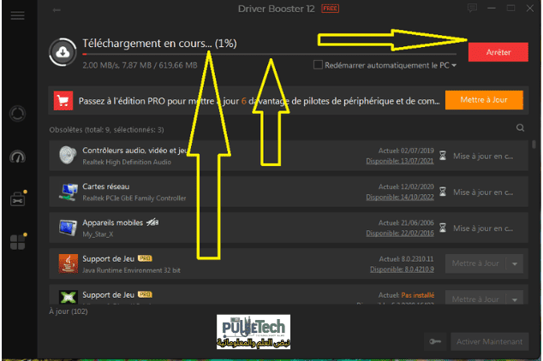
Task: Open the search magnifier icon
Action: (520, 127)
